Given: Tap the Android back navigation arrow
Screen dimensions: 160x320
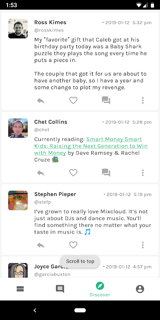Looking at the screenshot, I should [35, 310].
